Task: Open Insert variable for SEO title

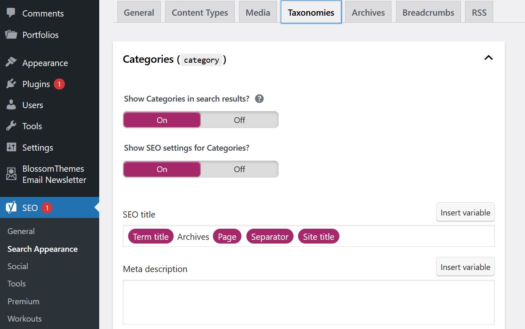Action: pyautogui.click(x=465, y=213)
